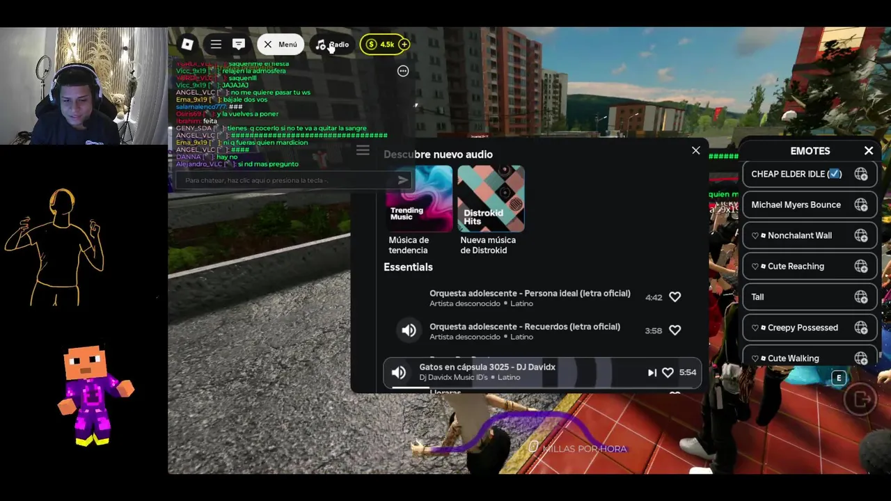Play the Cute Reaching emote
This screenshot has height=501, width=891.
(x=796, y=266)
